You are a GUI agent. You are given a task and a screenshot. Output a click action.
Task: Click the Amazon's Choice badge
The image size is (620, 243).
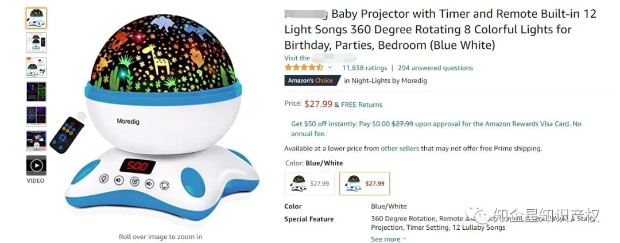pyautogui.click(x=310, y=81)
